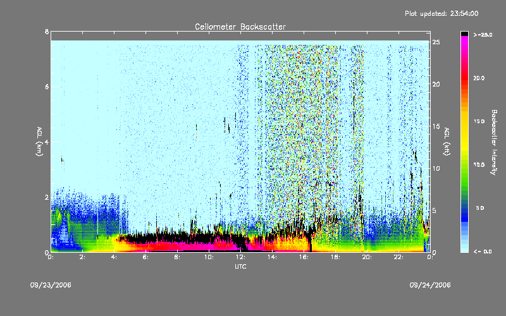Click the '4:' UTC time tick
The height and width of the screenshot is (316, 506).
(x=114, y=257)
